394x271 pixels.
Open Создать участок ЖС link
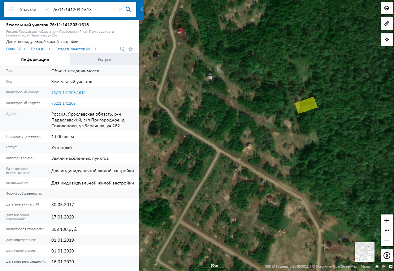click(76, 49)
